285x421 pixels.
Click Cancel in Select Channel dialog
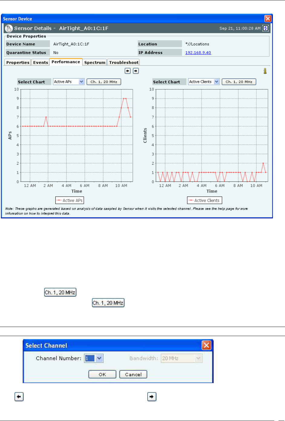click(133, 374)
